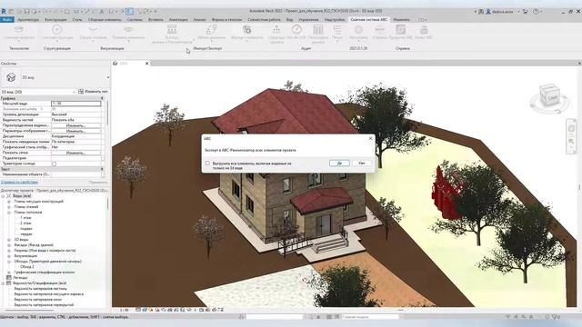Viewport: 582px width, 327px height.
Task: Collapse the Виды (все) tree node
Action: pyautogui.click(x=3, y=196)
